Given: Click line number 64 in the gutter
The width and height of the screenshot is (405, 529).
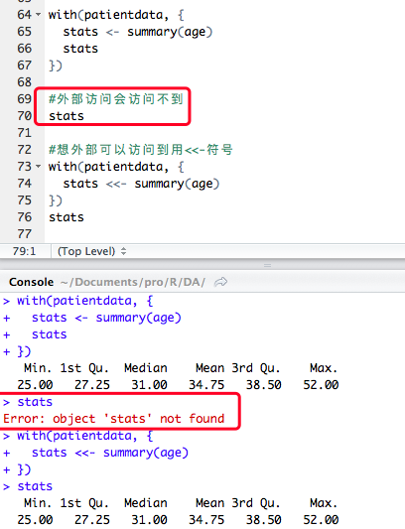Looking at the screenshot, I should tap(24, 15).
